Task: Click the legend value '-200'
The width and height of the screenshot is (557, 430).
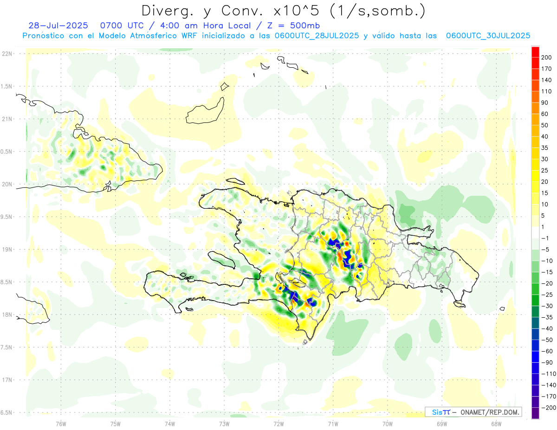Action: [x=550, y=408]
